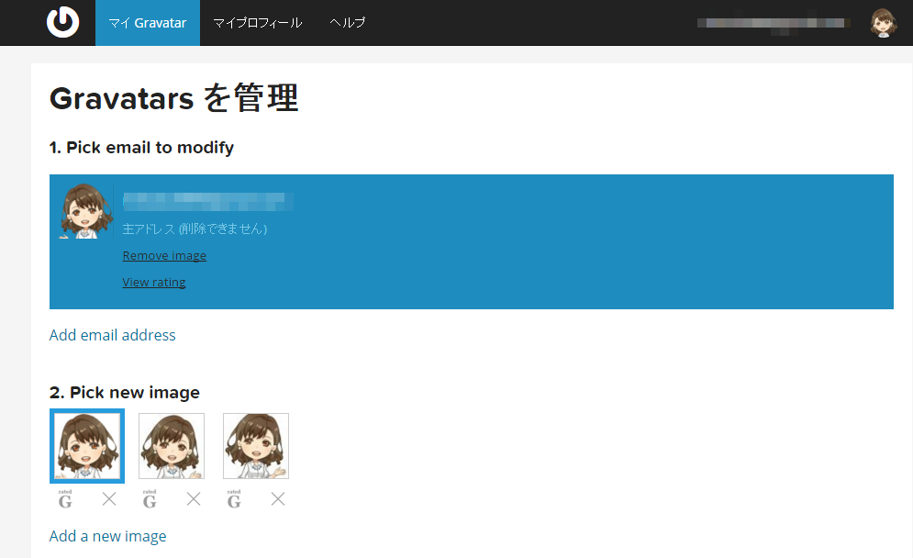Click Add email address link
This screenshot has width=913, height=558.
(112, 335)
